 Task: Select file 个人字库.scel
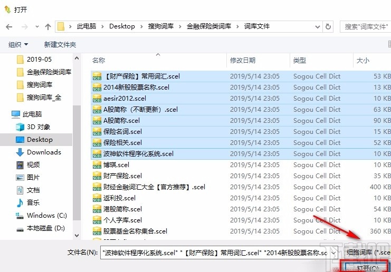[x=241, y=220]
